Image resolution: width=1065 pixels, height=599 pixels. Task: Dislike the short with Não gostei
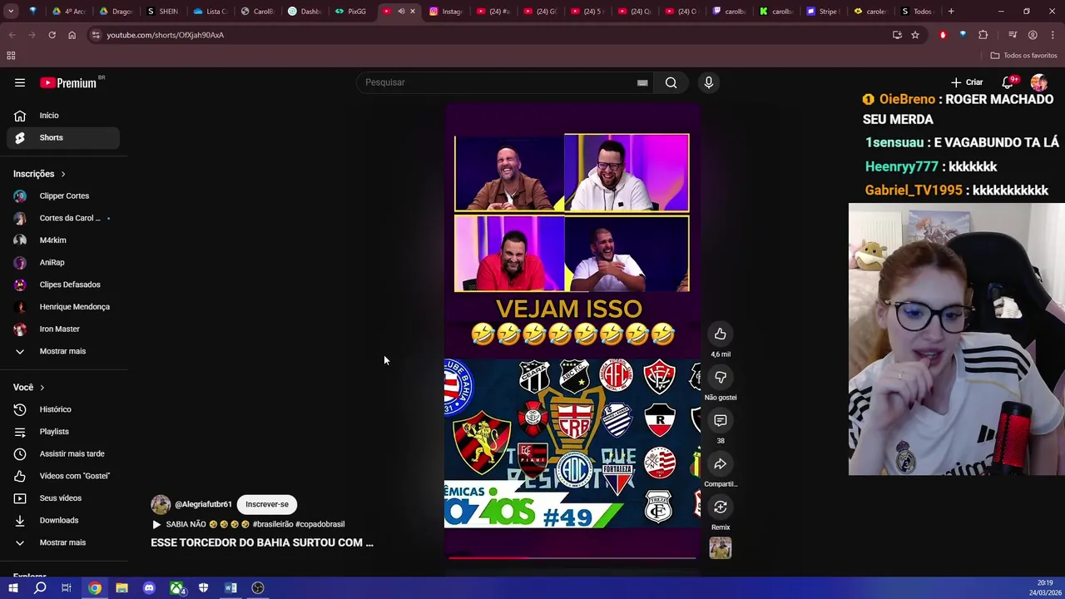721,378
